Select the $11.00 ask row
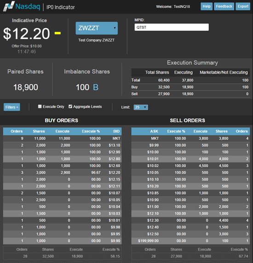This screenshot has width=253, height=263. [x=190, y=207]
